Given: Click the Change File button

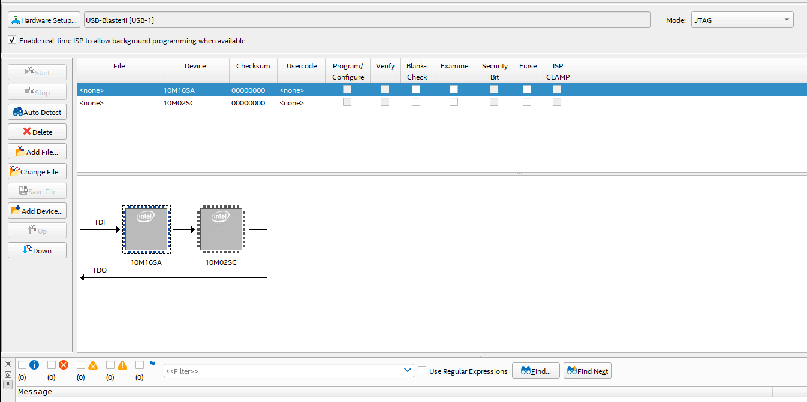Looking at the screenshot, I should click(37, 171).
